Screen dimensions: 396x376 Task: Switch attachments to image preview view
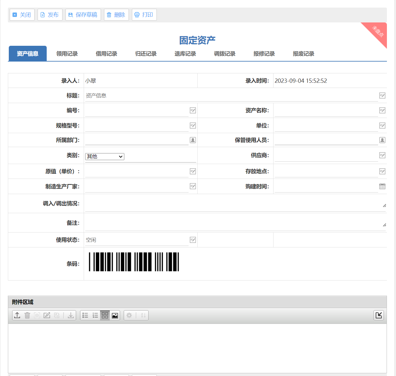pos(115,315)
